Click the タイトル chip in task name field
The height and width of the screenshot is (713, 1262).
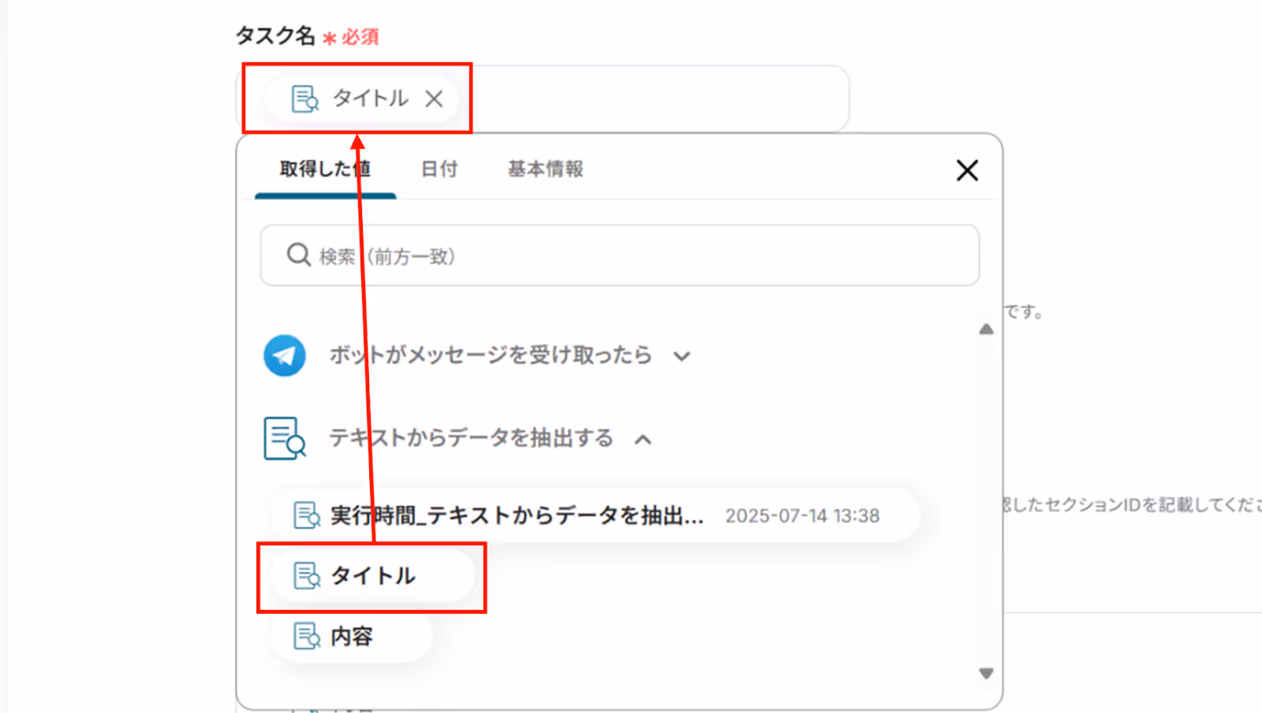point(362,98)
